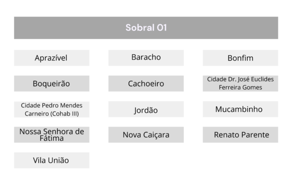Click the Boqueirão box
The width and height of the screenshot is (292, 176).
pos(52,84)
